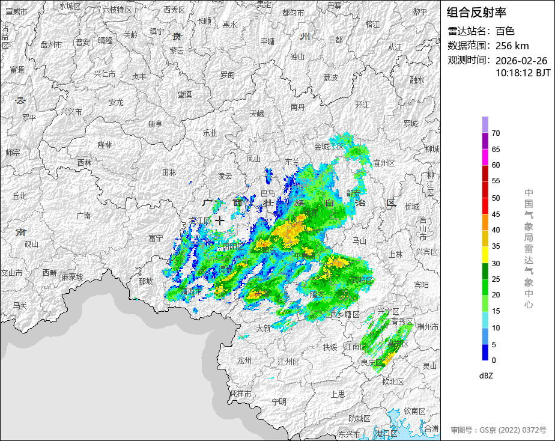This screenshot has height=441, width=555.
Task: Click the 宾阳 map label
Action: 421,285
